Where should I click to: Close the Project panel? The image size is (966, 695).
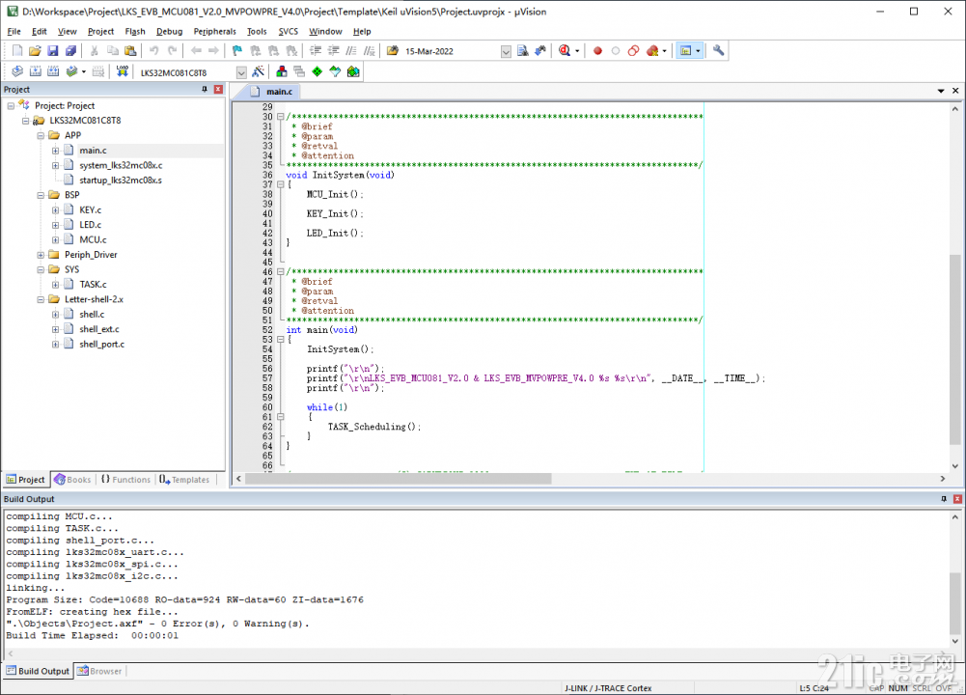pyautogui.click(x=218, y=90)
